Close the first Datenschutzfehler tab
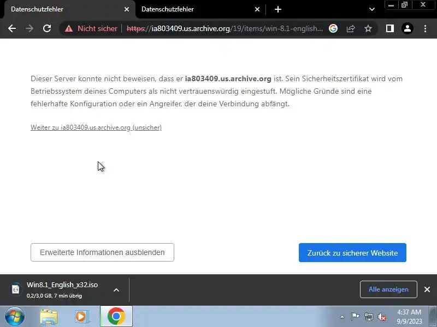Image resolution: width=437 pixels, height=327 pixels. (x=127, y=9)
